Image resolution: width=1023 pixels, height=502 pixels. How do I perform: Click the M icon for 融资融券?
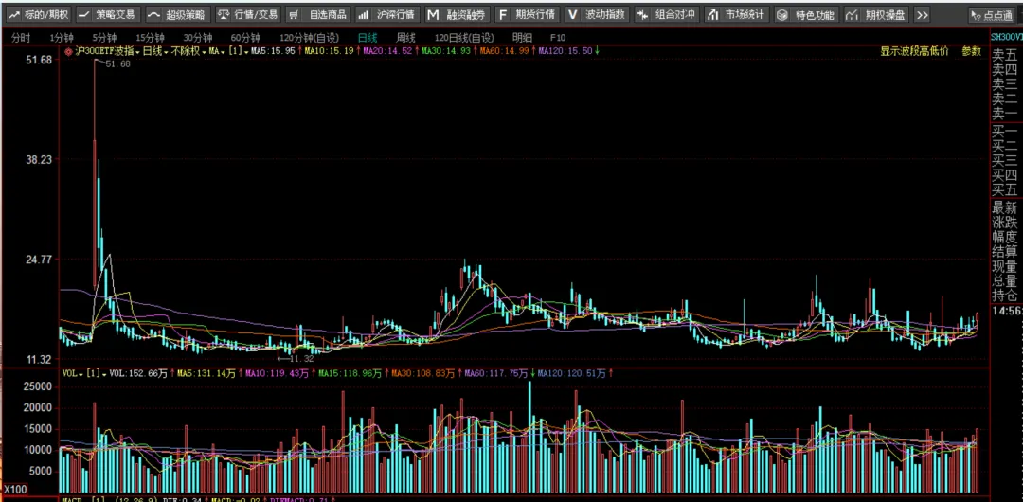433,14
